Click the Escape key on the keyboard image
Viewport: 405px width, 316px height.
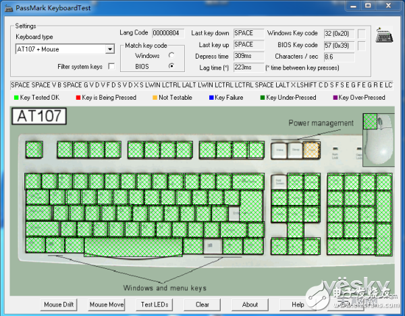34,149
